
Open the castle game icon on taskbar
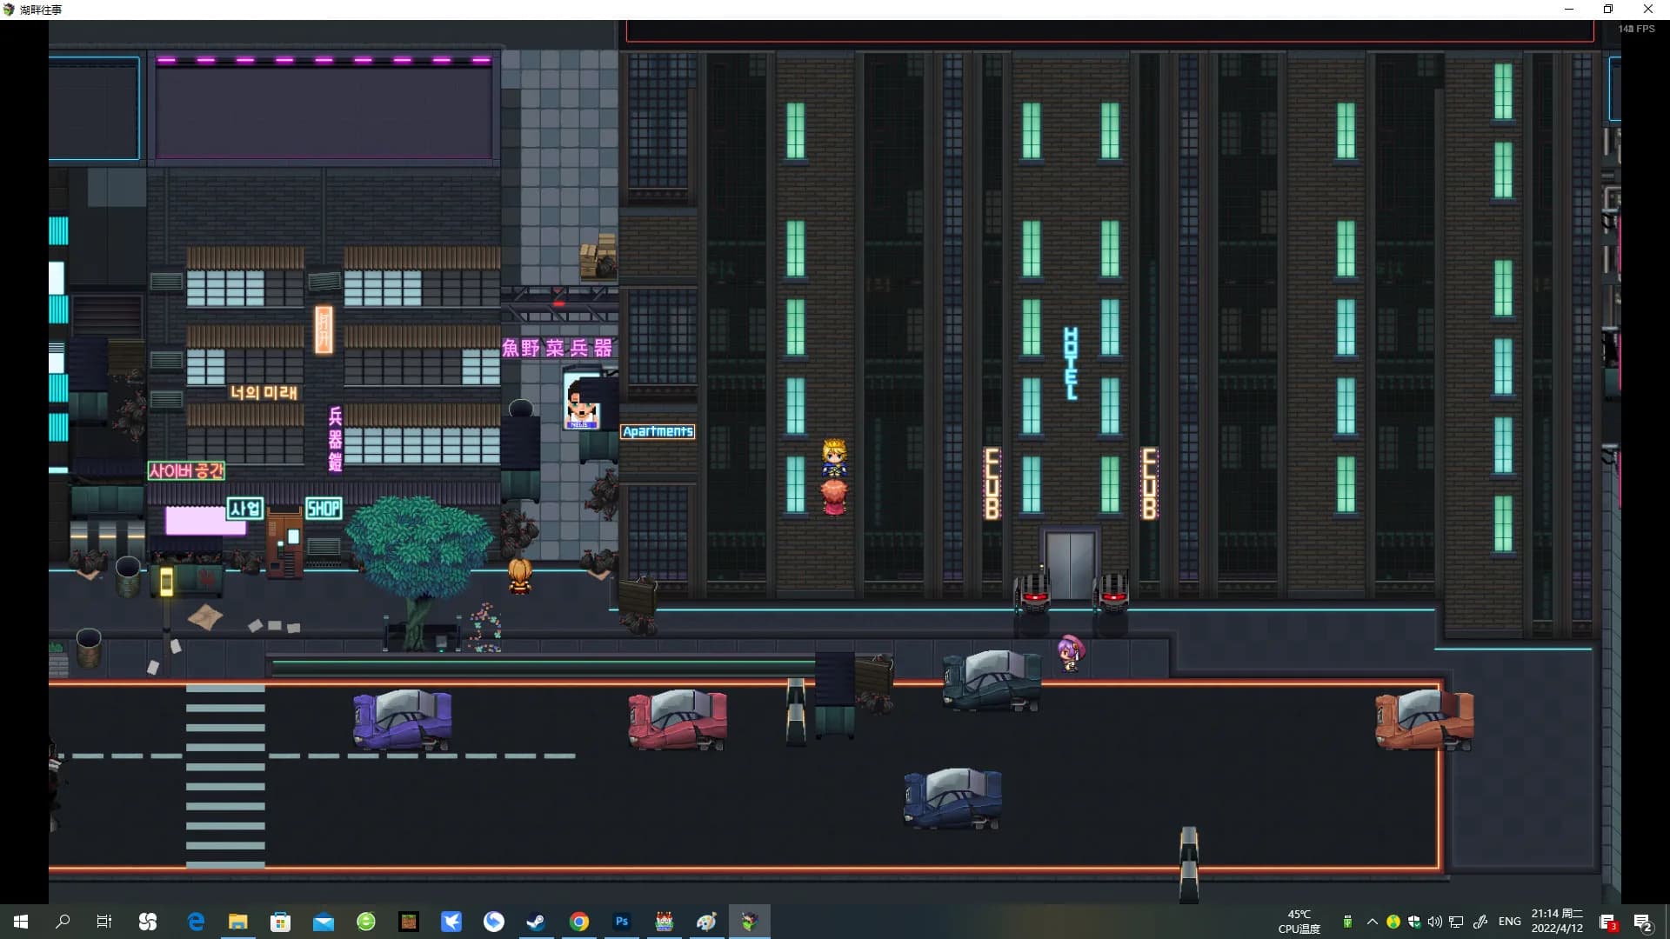click(665, 922)
